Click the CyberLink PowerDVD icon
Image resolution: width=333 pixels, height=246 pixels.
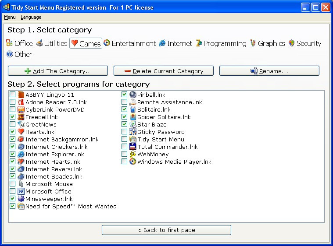pos(21,109)
